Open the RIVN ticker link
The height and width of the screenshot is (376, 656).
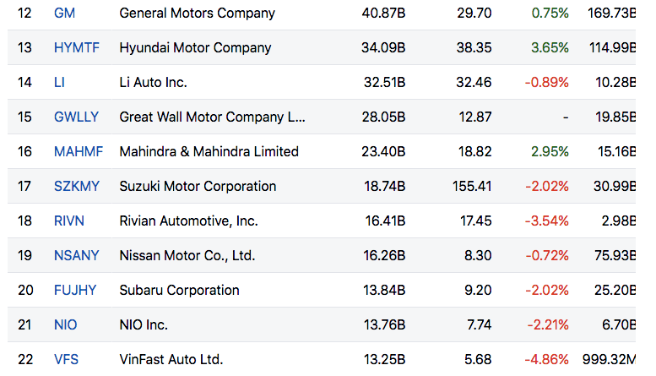coord(71,221)
